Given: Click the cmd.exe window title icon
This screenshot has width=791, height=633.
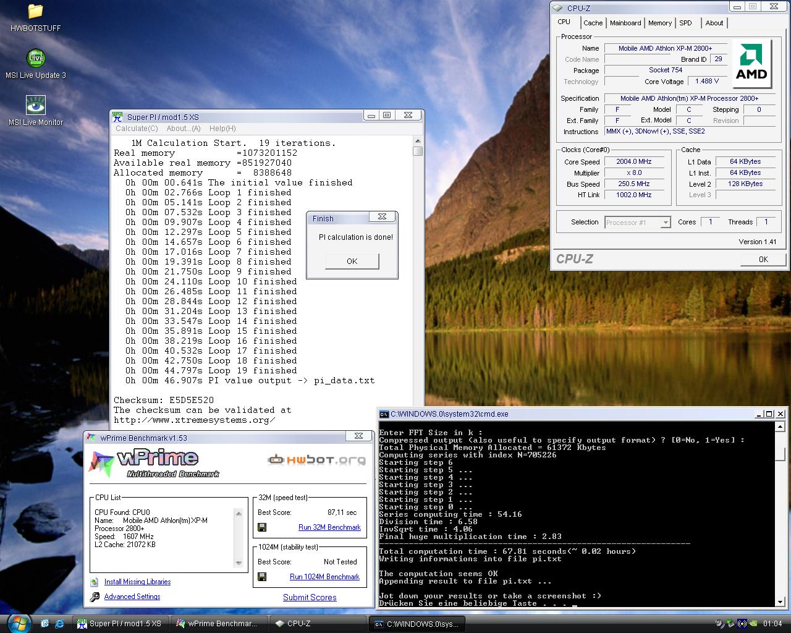Looking at the screenshot, I should tap(384, 414).
